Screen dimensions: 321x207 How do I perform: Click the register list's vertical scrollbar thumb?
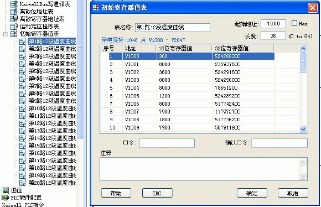point(303,63)
